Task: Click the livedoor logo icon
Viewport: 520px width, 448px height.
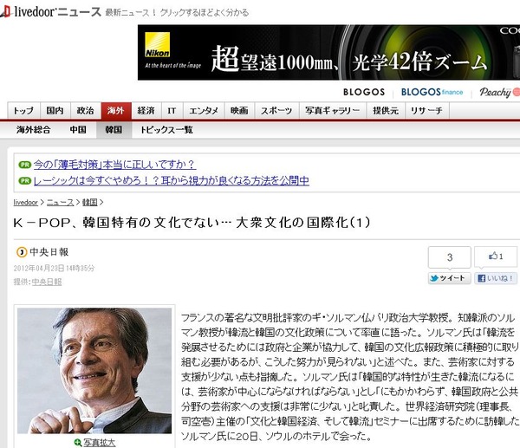Action: (x=5, y=12)
